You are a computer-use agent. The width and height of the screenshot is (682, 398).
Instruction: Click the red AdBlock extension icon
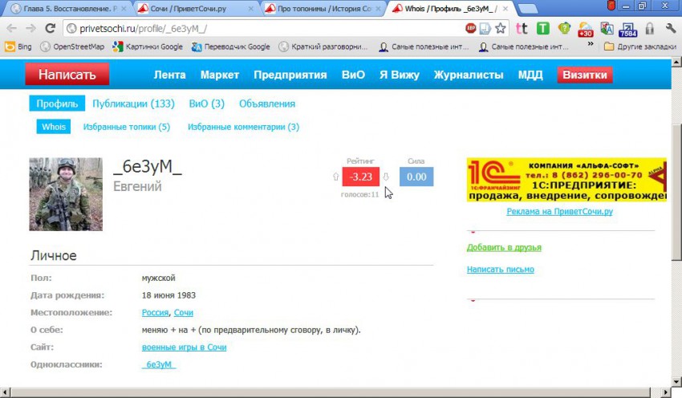471,28
